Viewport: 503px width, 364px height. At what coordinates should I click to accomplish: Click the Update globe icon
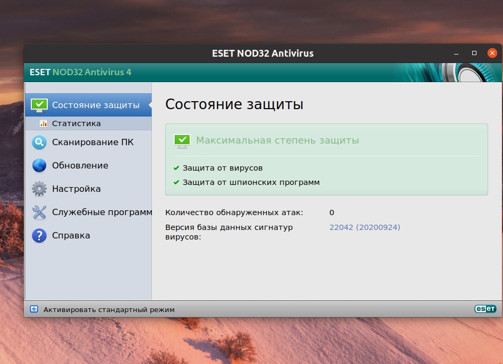pos(39,166)
